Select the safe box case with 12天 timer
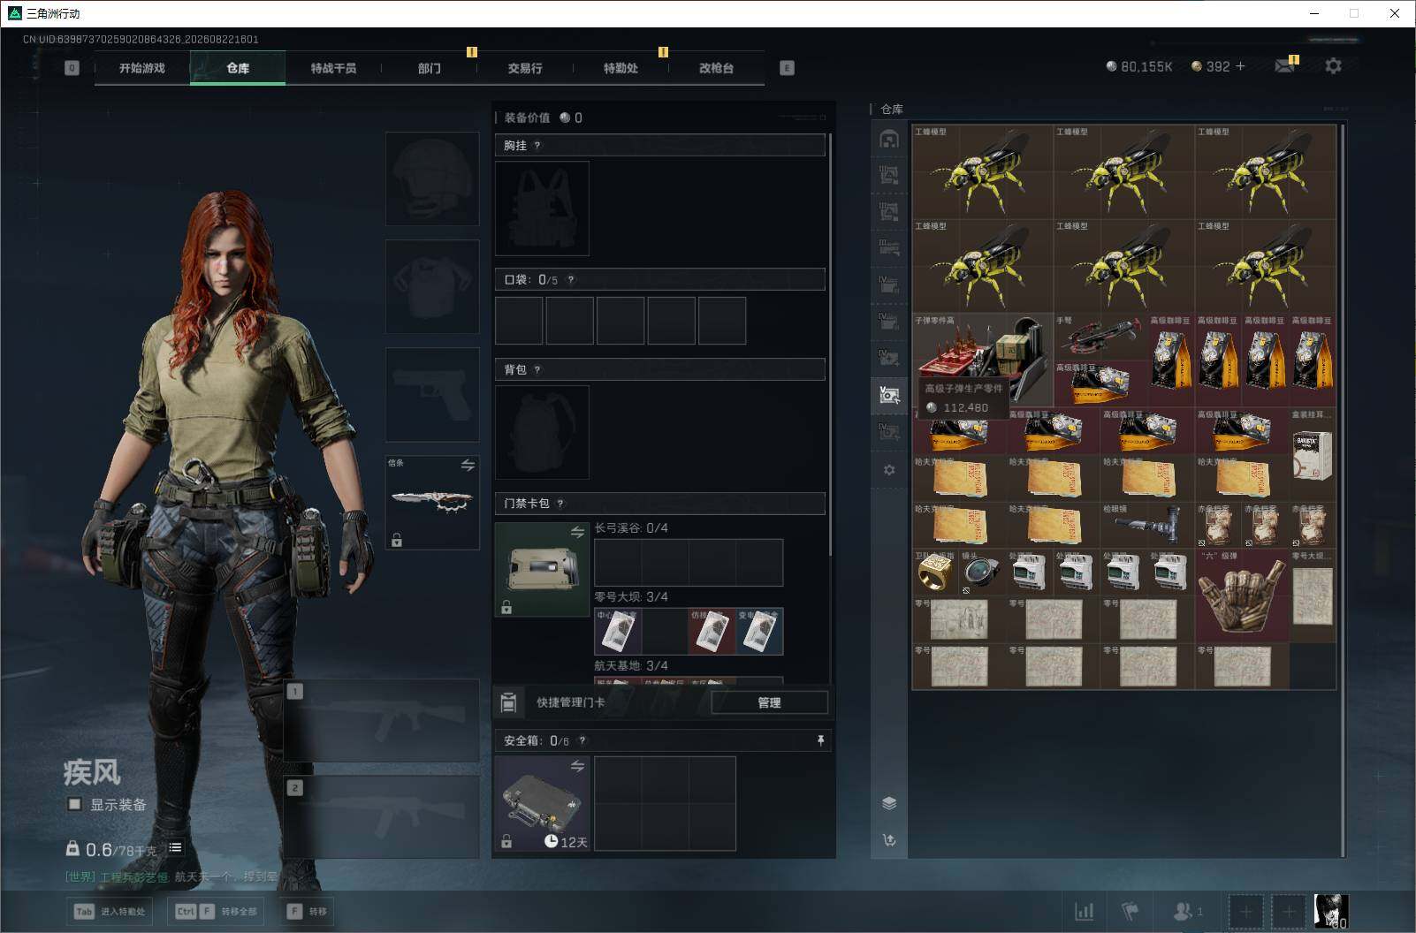The image size is (1416, 933). coord(542,803)
